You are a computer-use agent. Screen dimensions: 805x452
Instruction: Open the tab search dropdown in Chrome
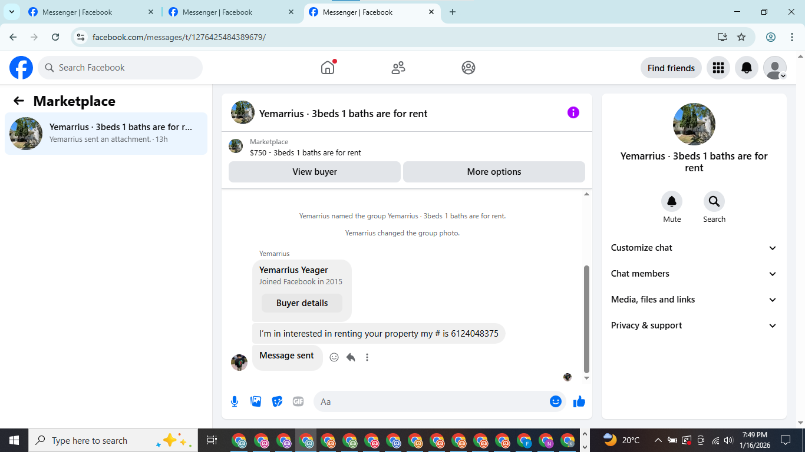(x=11, y=12)
